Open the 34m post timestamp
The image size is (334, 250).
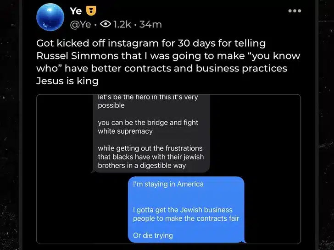click(x=150, y=24)
